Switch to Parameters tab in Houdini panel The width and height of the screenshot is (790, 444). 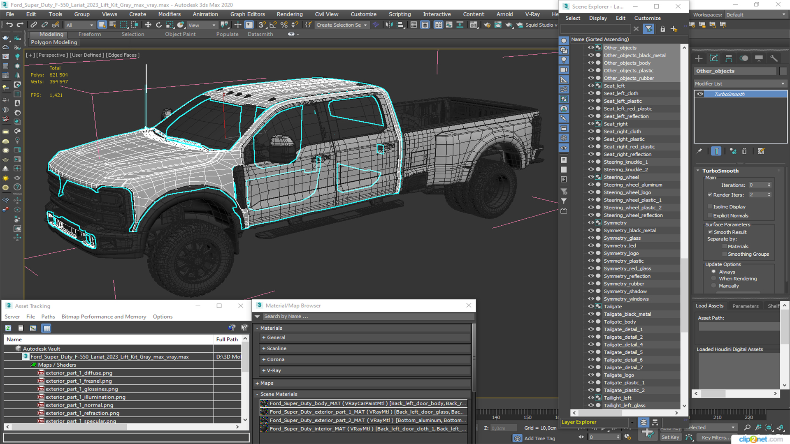point(745,306)
